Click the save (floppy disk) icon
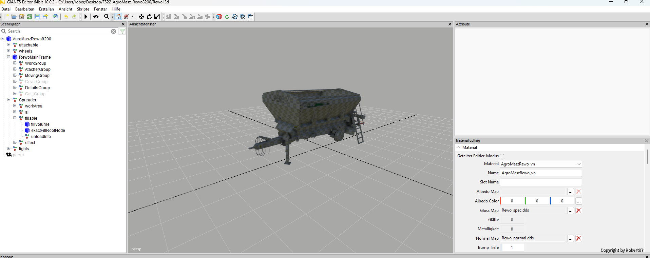Screen dimensions: 650x258 [37, 17]
